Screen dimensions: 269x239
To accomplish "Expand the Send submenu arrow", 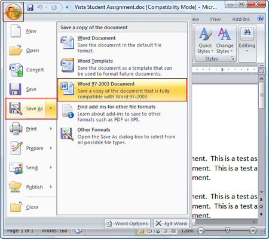I will tap(51, 167).
